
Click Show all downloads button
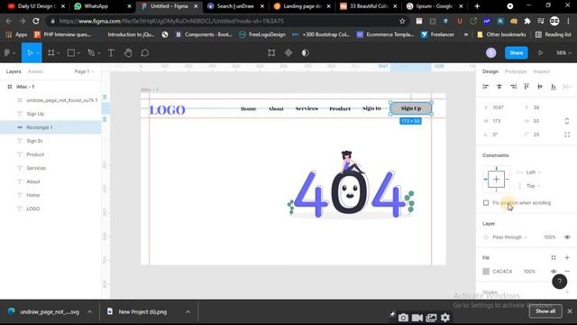click(545, 311)
